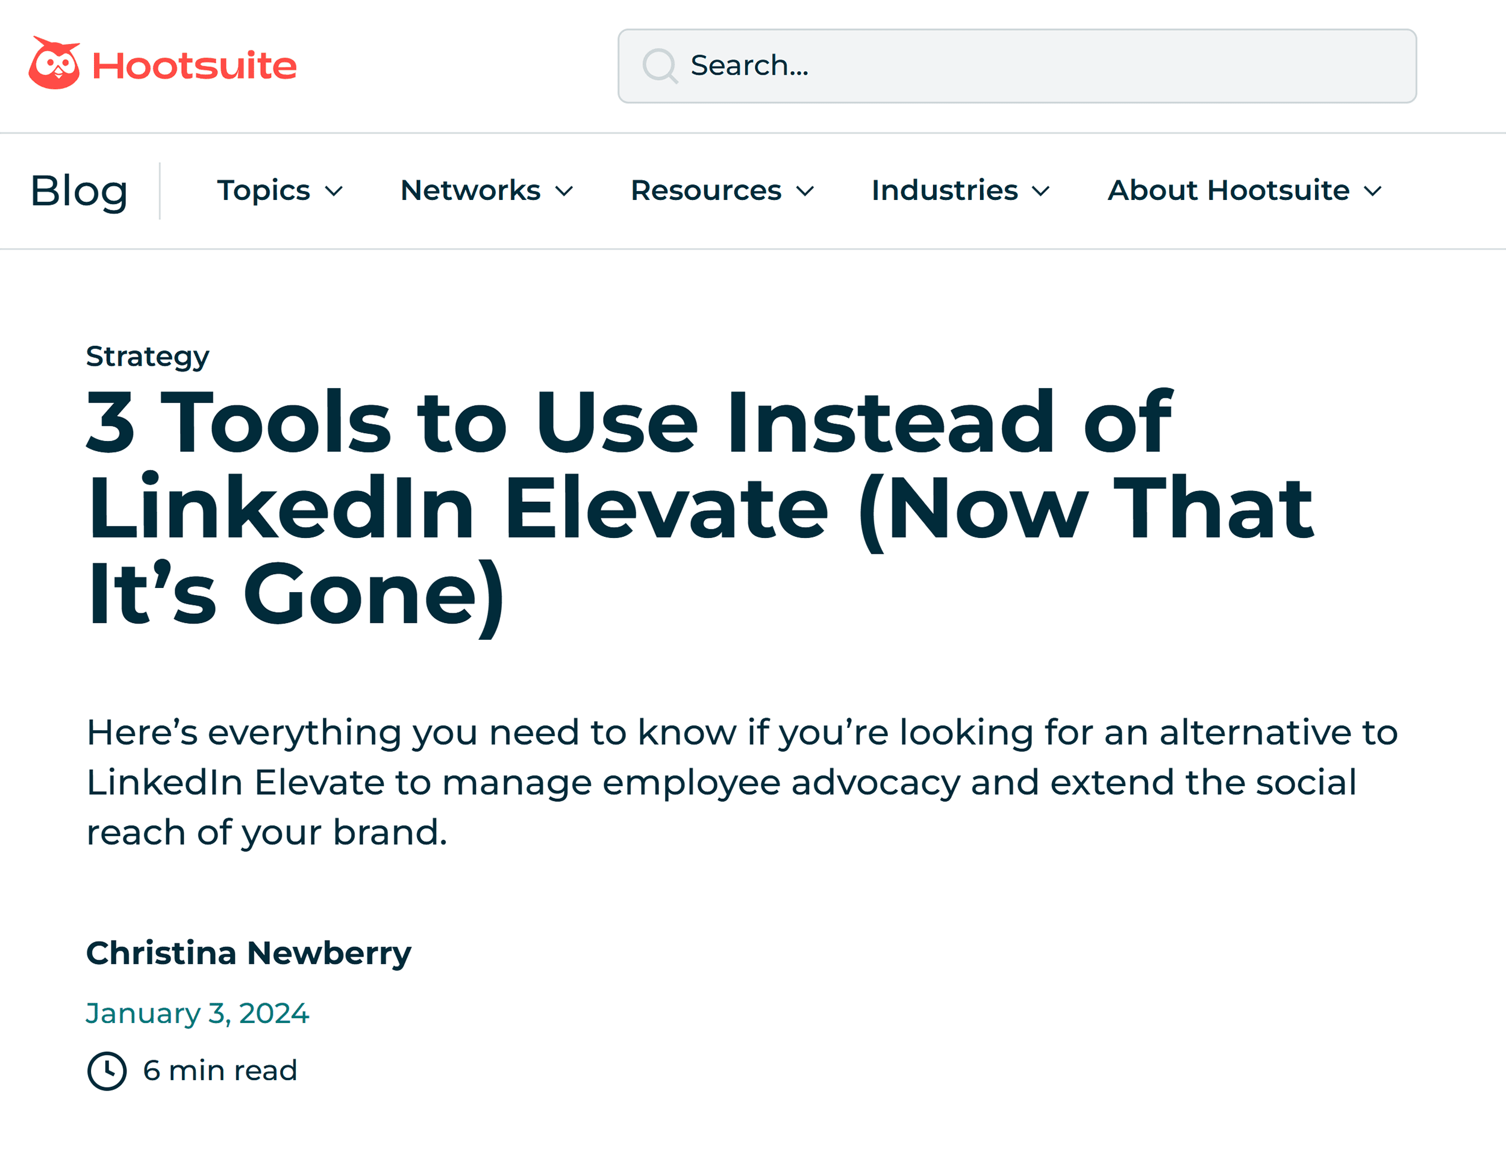
Task: Expand the Industries chevron arrow
Action: (1040, 192)
